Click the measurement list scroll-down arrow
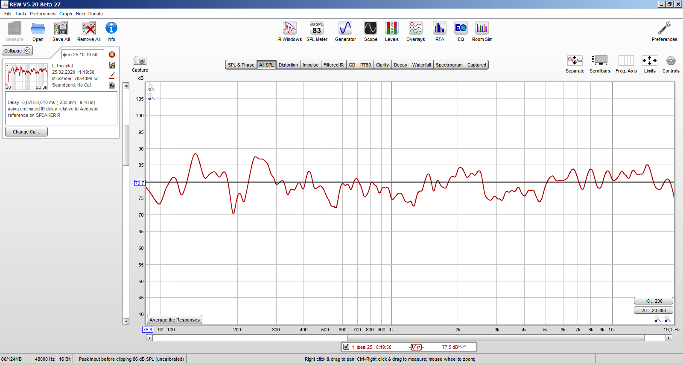This screenshot has height=365, width=683. coord(126,322)
